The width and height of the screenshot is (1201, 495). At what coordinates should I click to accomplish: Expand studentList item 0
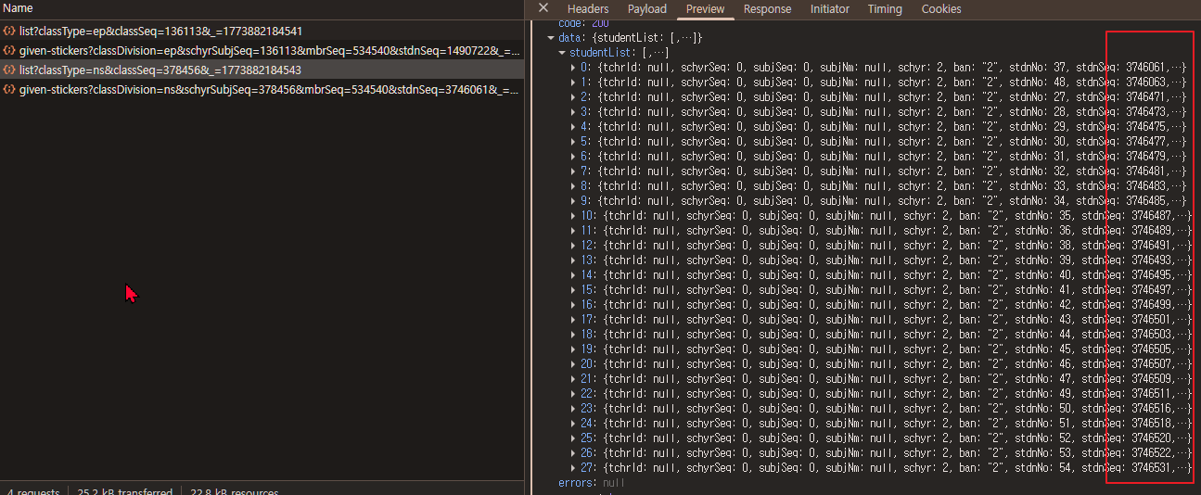click(572, 68)
